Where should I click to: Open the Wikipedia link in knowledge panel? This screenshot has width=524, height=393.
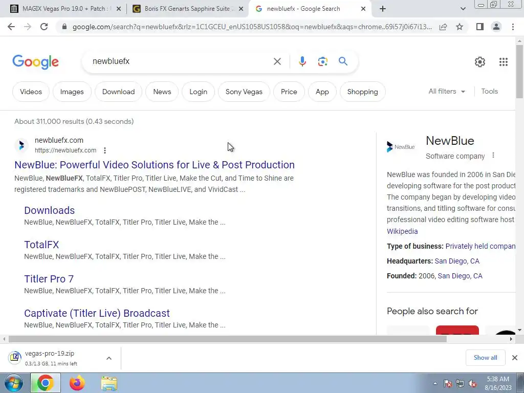click(x=402, y=231)
